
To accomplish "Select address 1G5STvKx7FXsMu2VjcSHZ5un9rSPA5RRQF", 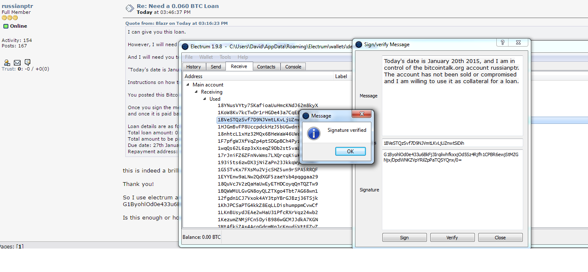I will (x=268, y=170).
